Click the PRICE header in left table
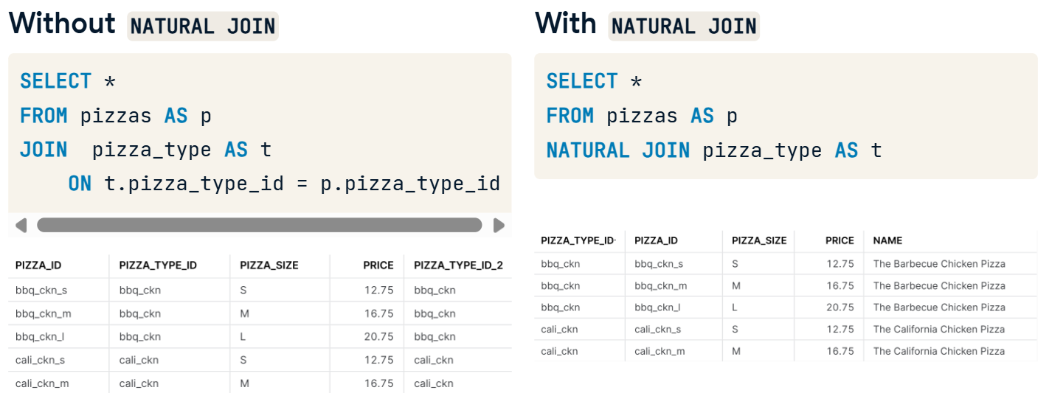1049x393 pixels. [378, 265]
